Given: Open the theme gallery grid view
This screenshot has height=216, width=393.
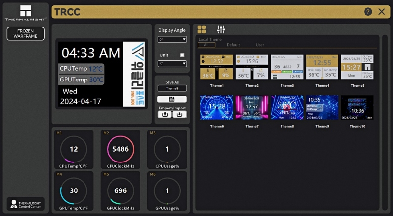Looking at the screenshot, I should [x=202, y=30].
